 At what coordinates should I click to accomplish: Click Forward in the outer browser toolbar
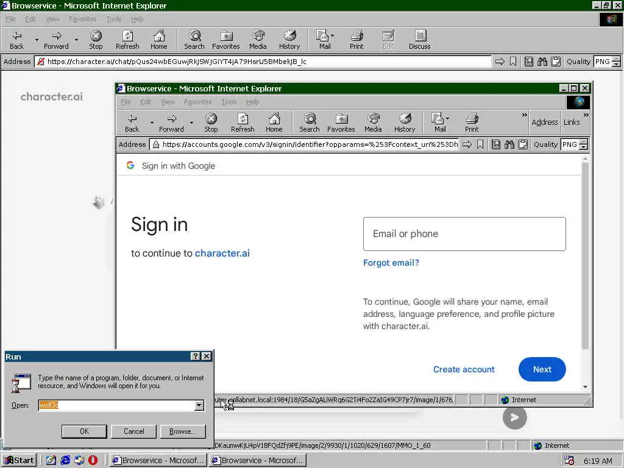56,40
